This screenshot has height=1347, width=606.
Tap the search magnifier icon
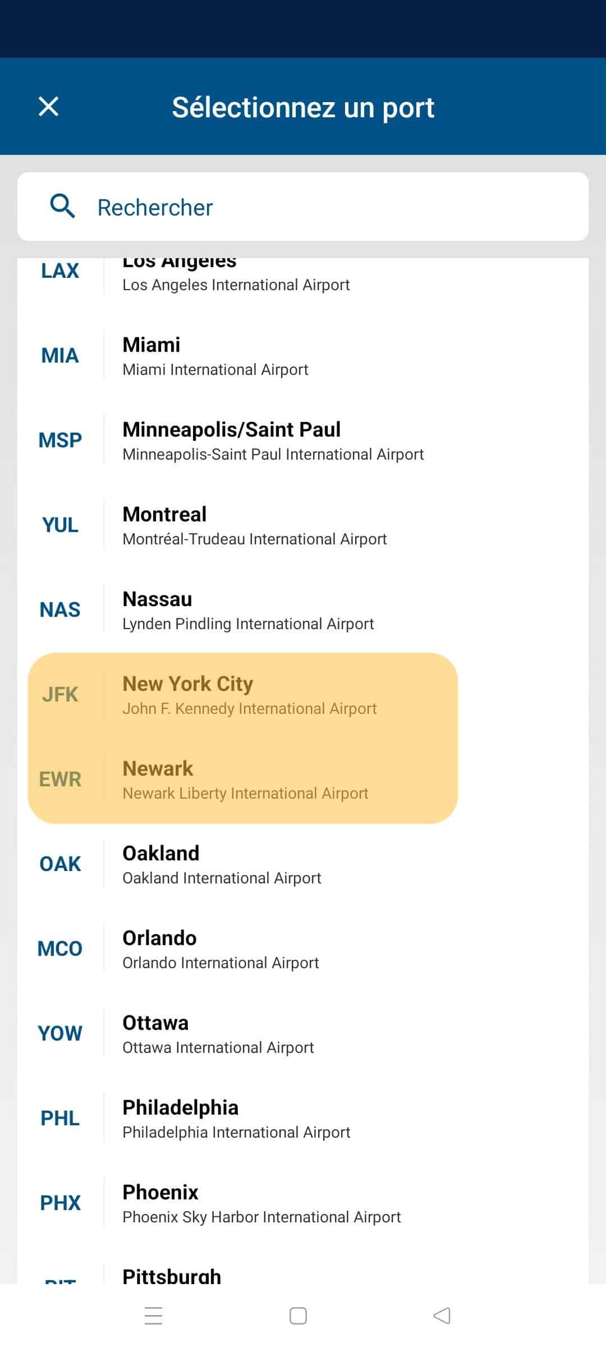pyautogui.click(x=62, y=207)
